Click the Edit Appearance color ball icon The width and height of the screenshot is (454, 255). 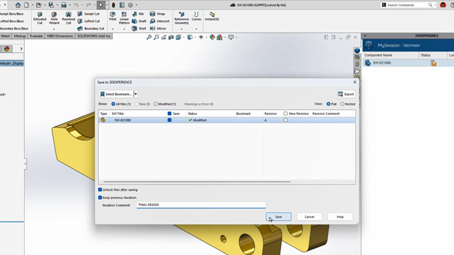click(x=213, y=37)
